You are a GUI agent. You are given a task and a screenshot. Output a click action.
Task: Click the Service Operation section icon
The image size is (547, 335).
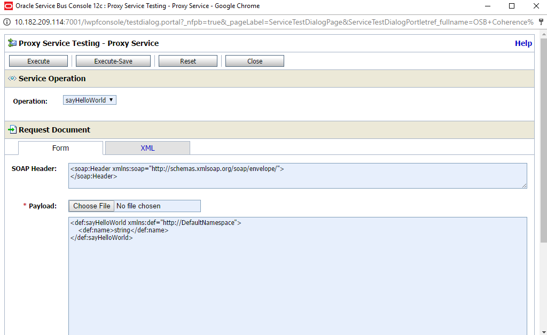12,78
